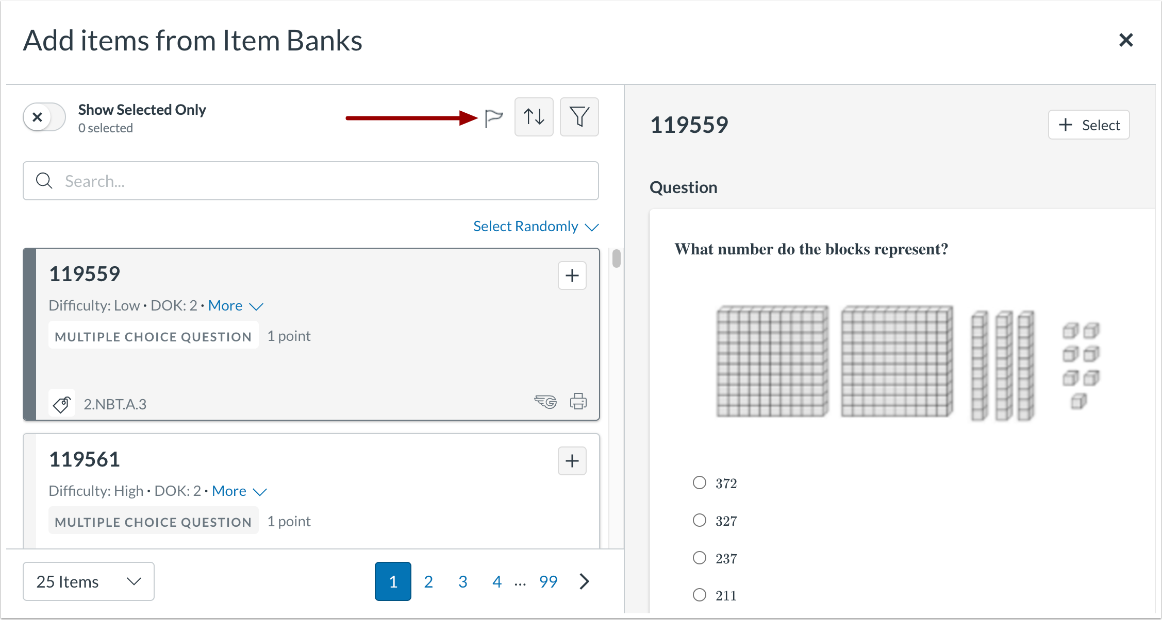Screen dimensions: 1162x620
Task: Click the plus icon on item 119561
Action: tap(572, 461)
